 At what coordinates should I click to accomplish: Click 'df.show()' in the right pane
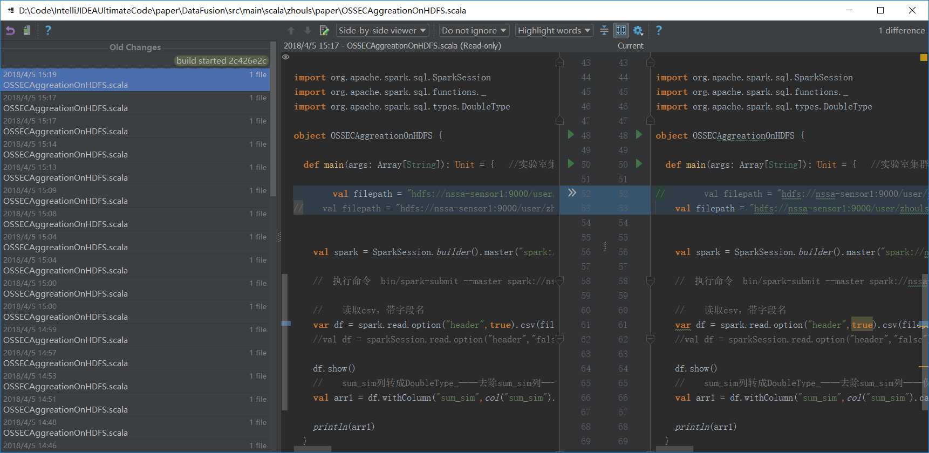pos(696,368)
